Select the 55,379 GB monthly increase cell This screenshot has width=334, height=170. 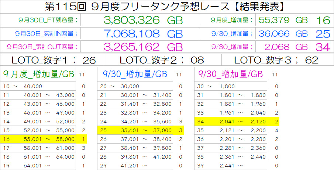(x=283, y=20)
